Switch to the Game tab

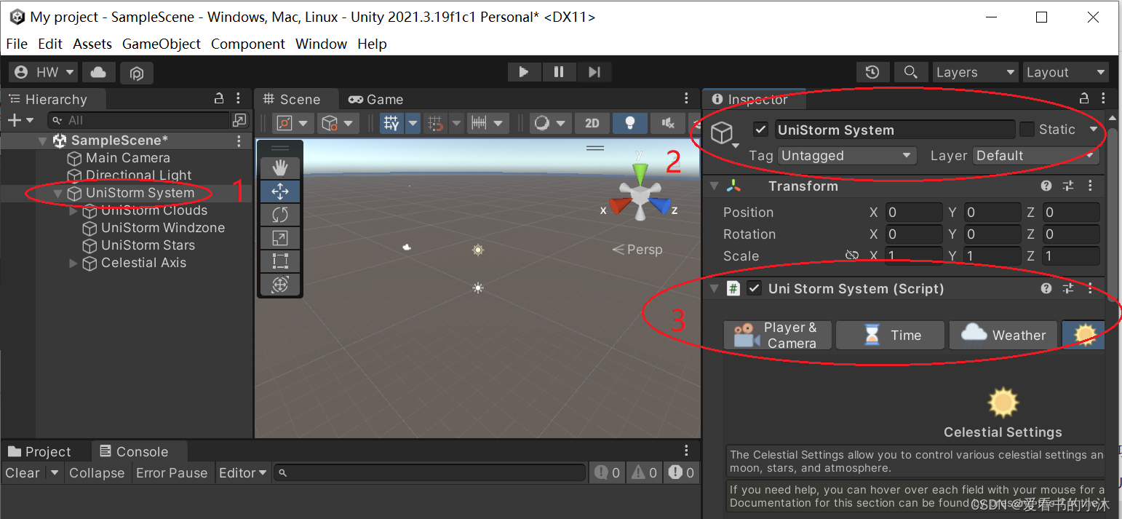click(375, 100)
